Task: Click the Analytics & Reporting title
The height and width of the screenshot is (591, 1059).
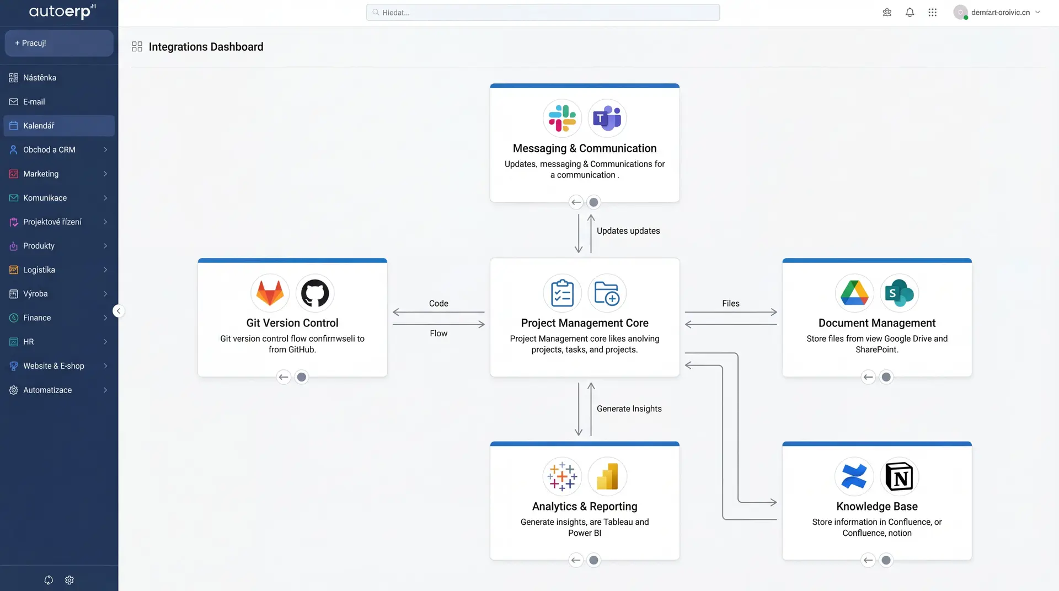Action: coord(585,506)
